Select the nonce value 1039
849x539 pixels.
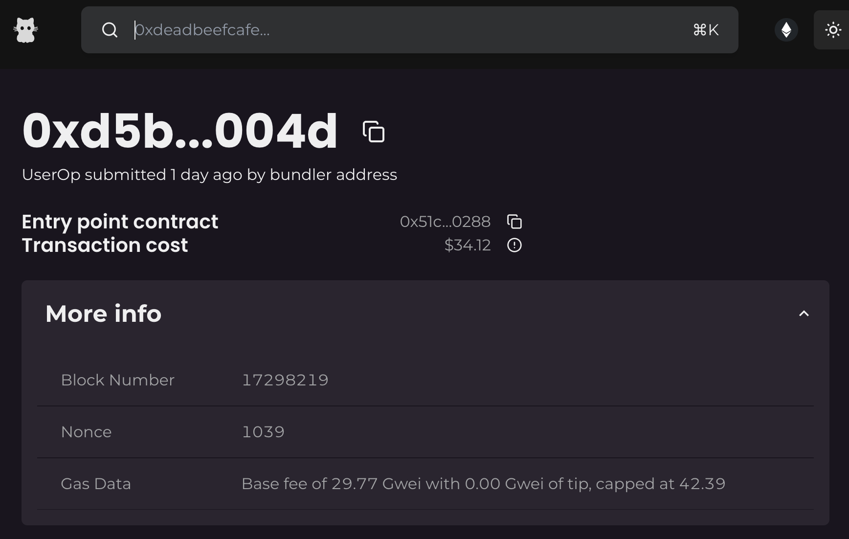pos(263,432)
